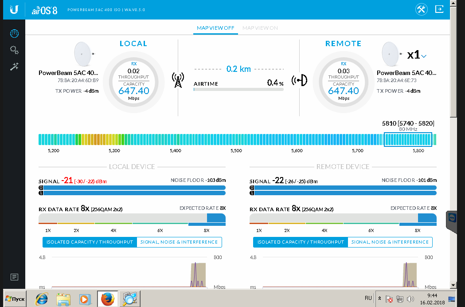Click the TeamViewer side panel tab
This screenshot has height=307, width=465.
pyautogui.click(x=451, y=222)
